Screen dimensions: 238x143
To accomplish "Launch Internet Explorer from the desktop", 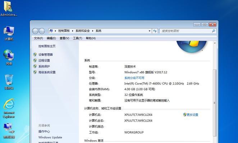I will coord(9,108).
